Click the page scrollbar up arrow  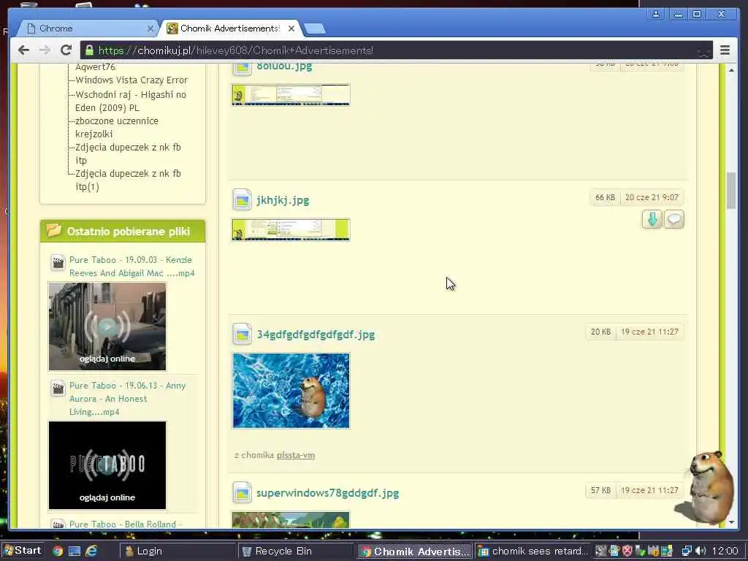tap(731, 70)
